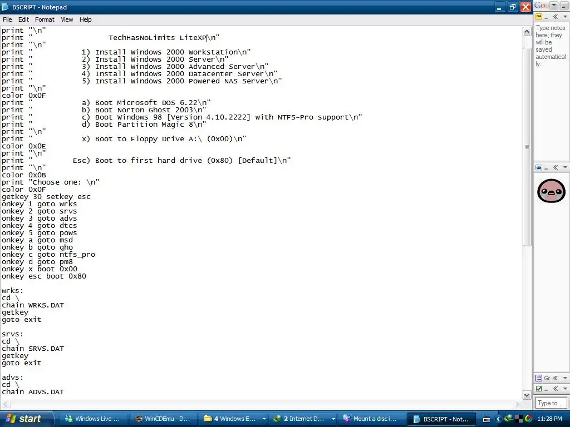
Task: Open the notes gadget dropdown arrow
Action: (x=565, y=17)
